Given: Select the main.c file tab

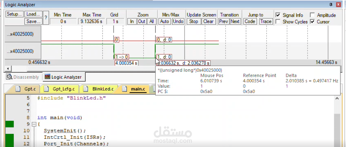Looking at the screenshot, I should [x=134, y=89].
